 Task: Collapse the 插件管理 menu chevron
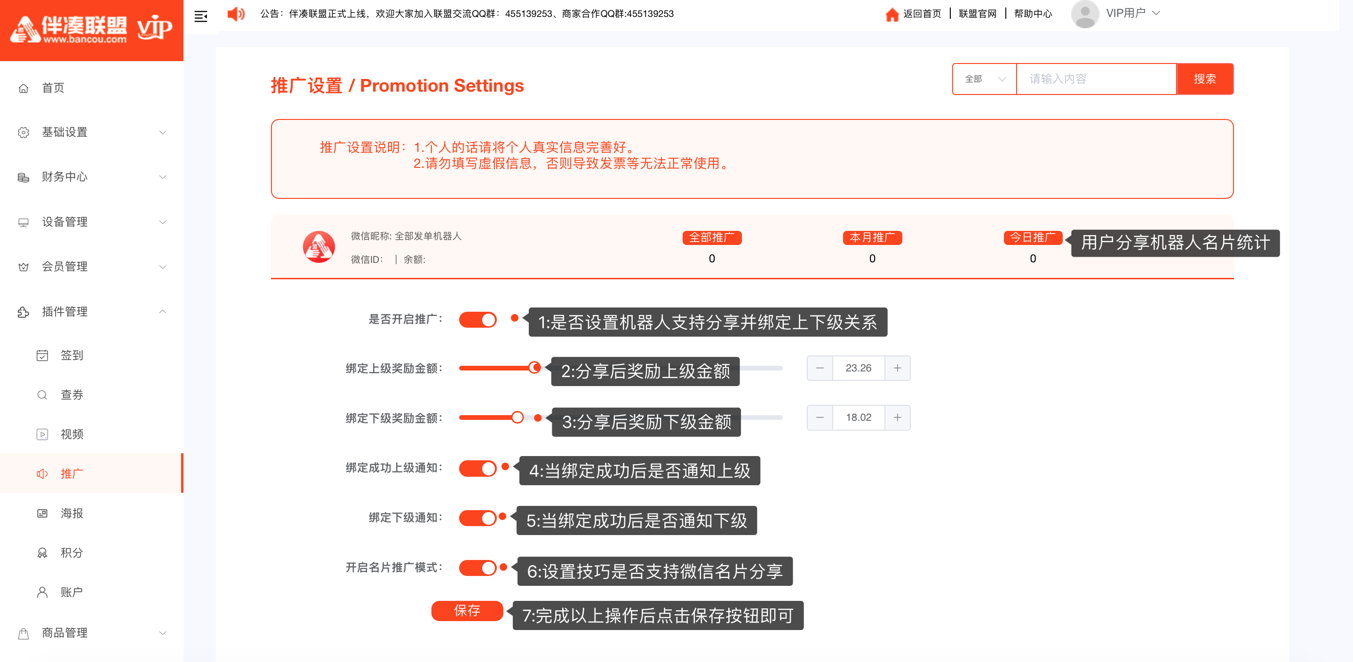[x=163, y=312]
